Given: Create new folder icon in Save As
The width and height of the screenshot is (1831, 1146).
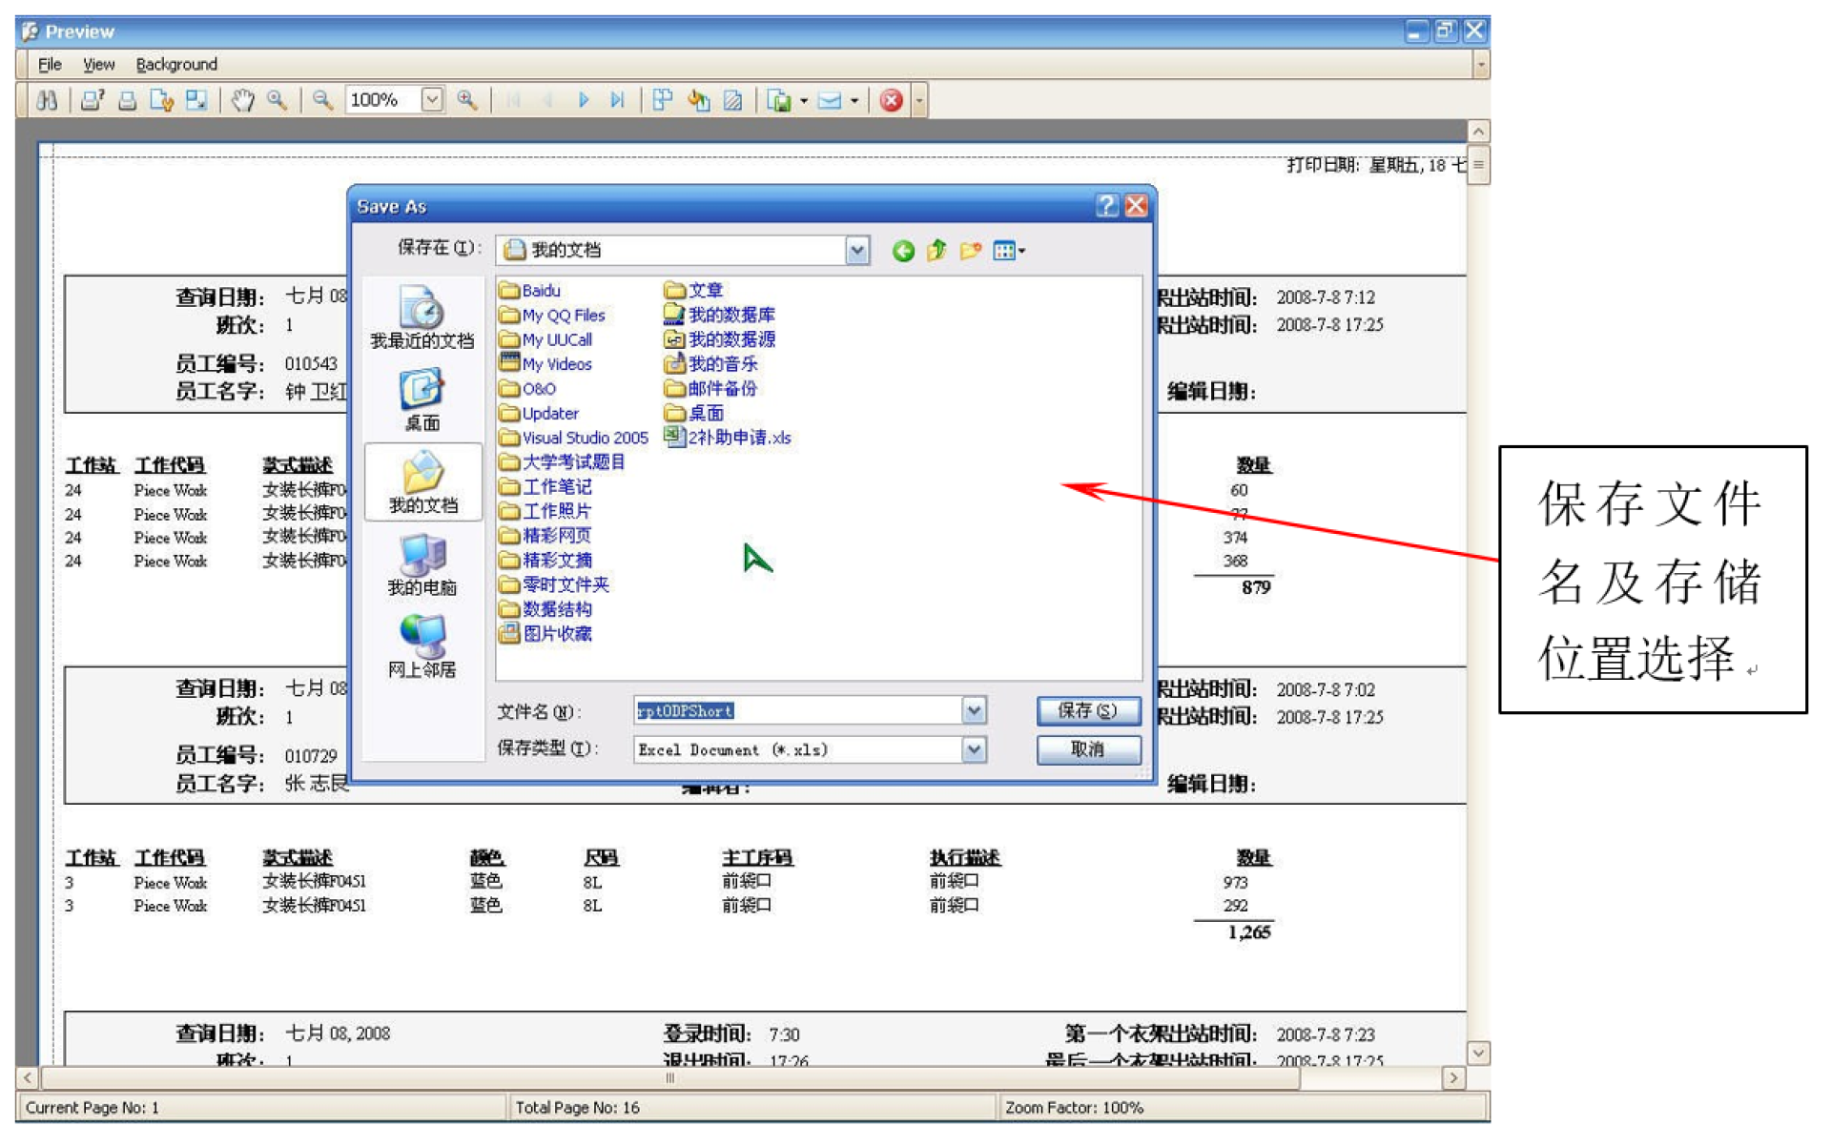Looking at the screenshot, I should coord(970,251).
